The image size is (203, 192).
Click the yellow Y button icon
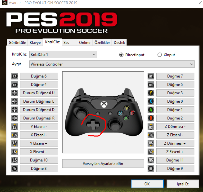coord(151,93)
